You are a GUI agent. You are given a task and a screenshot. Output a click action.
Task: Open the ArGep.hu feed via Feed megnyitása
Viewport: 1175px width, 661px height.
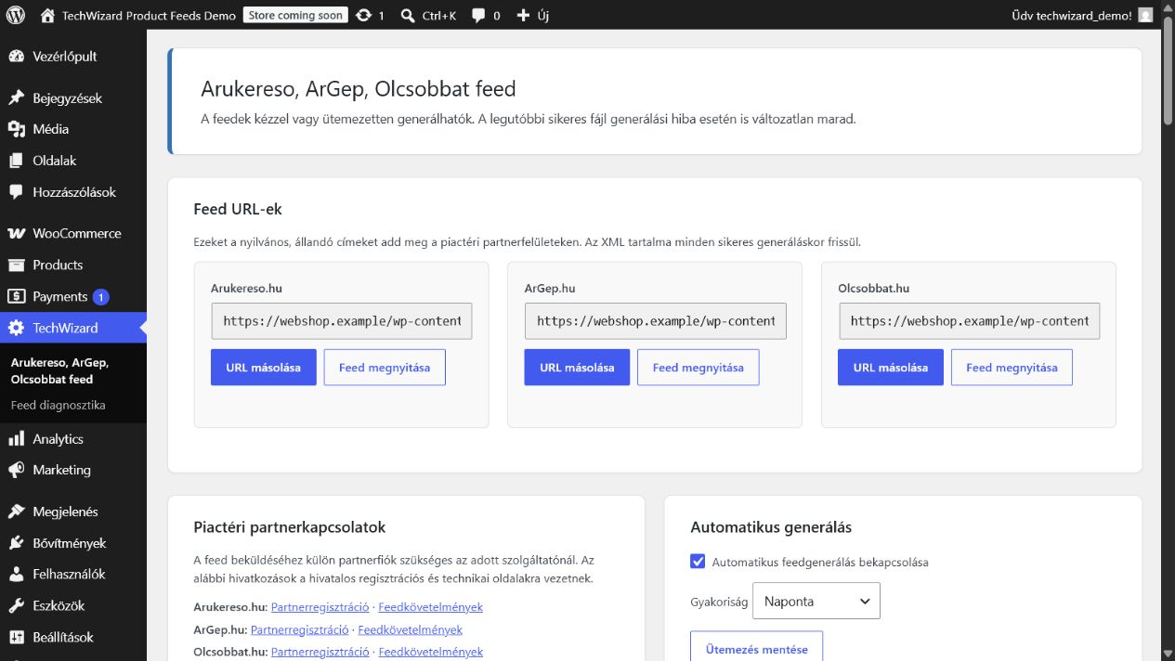point(698,368)
